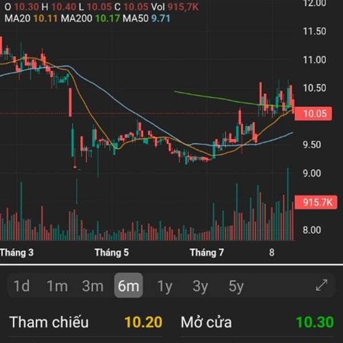Switch to the 1m timeframe
Screen dimensions: 343x343
pos(57,286)
